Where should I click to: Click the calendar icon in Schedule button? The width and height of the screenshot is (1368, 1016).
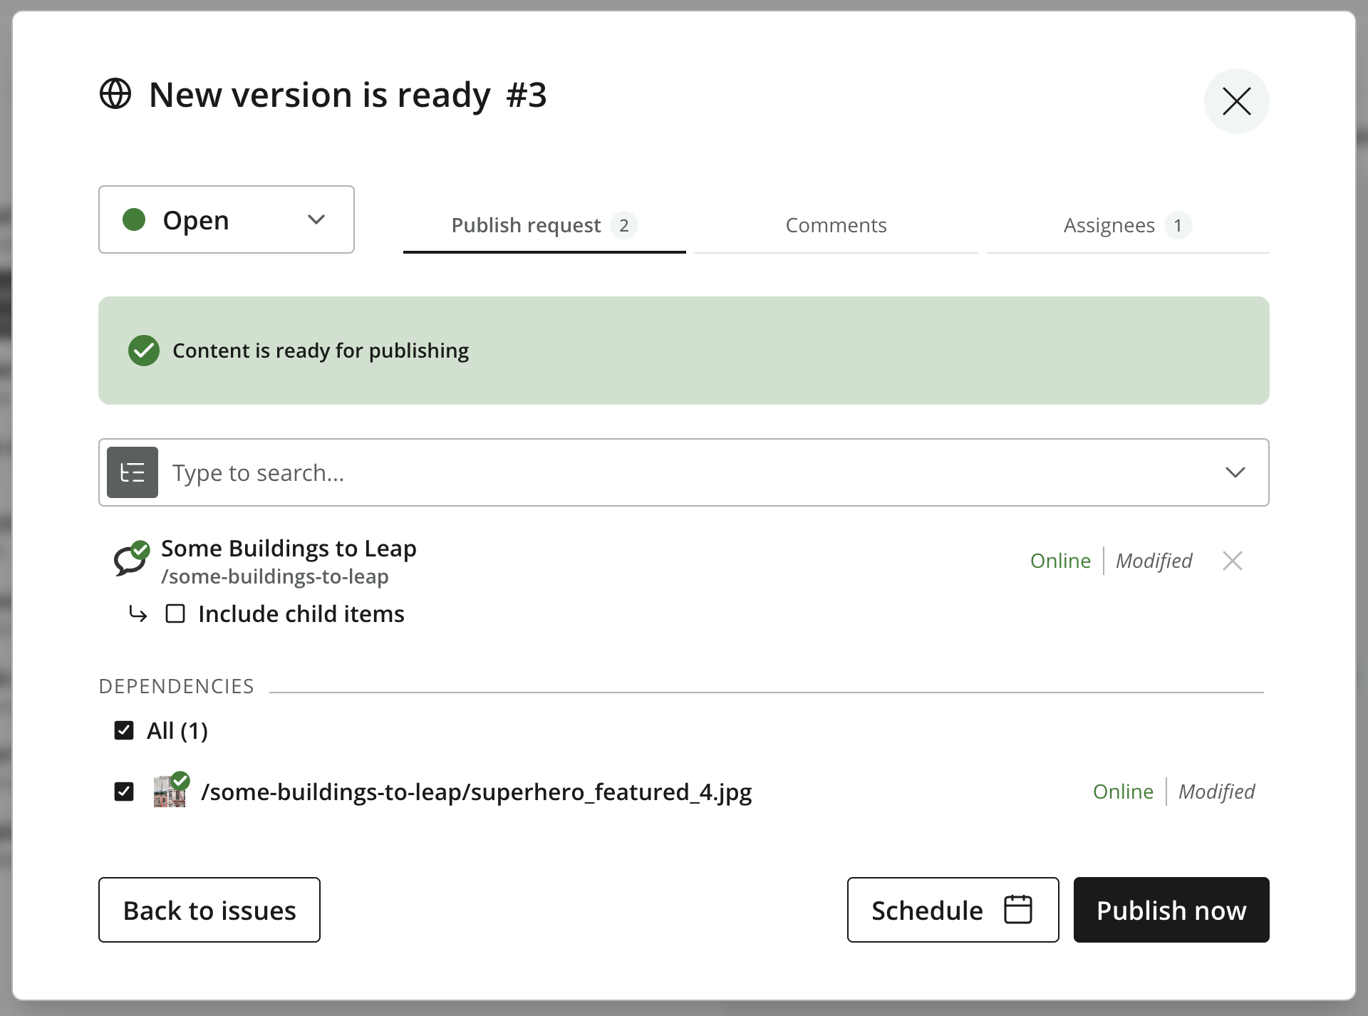coord(1017,909)
